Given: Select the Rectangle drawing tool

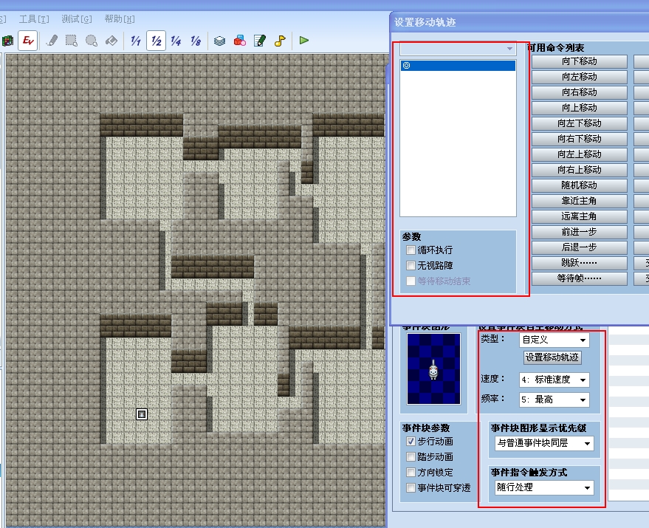Looking at the screenshot, I should tap(71, 41).
